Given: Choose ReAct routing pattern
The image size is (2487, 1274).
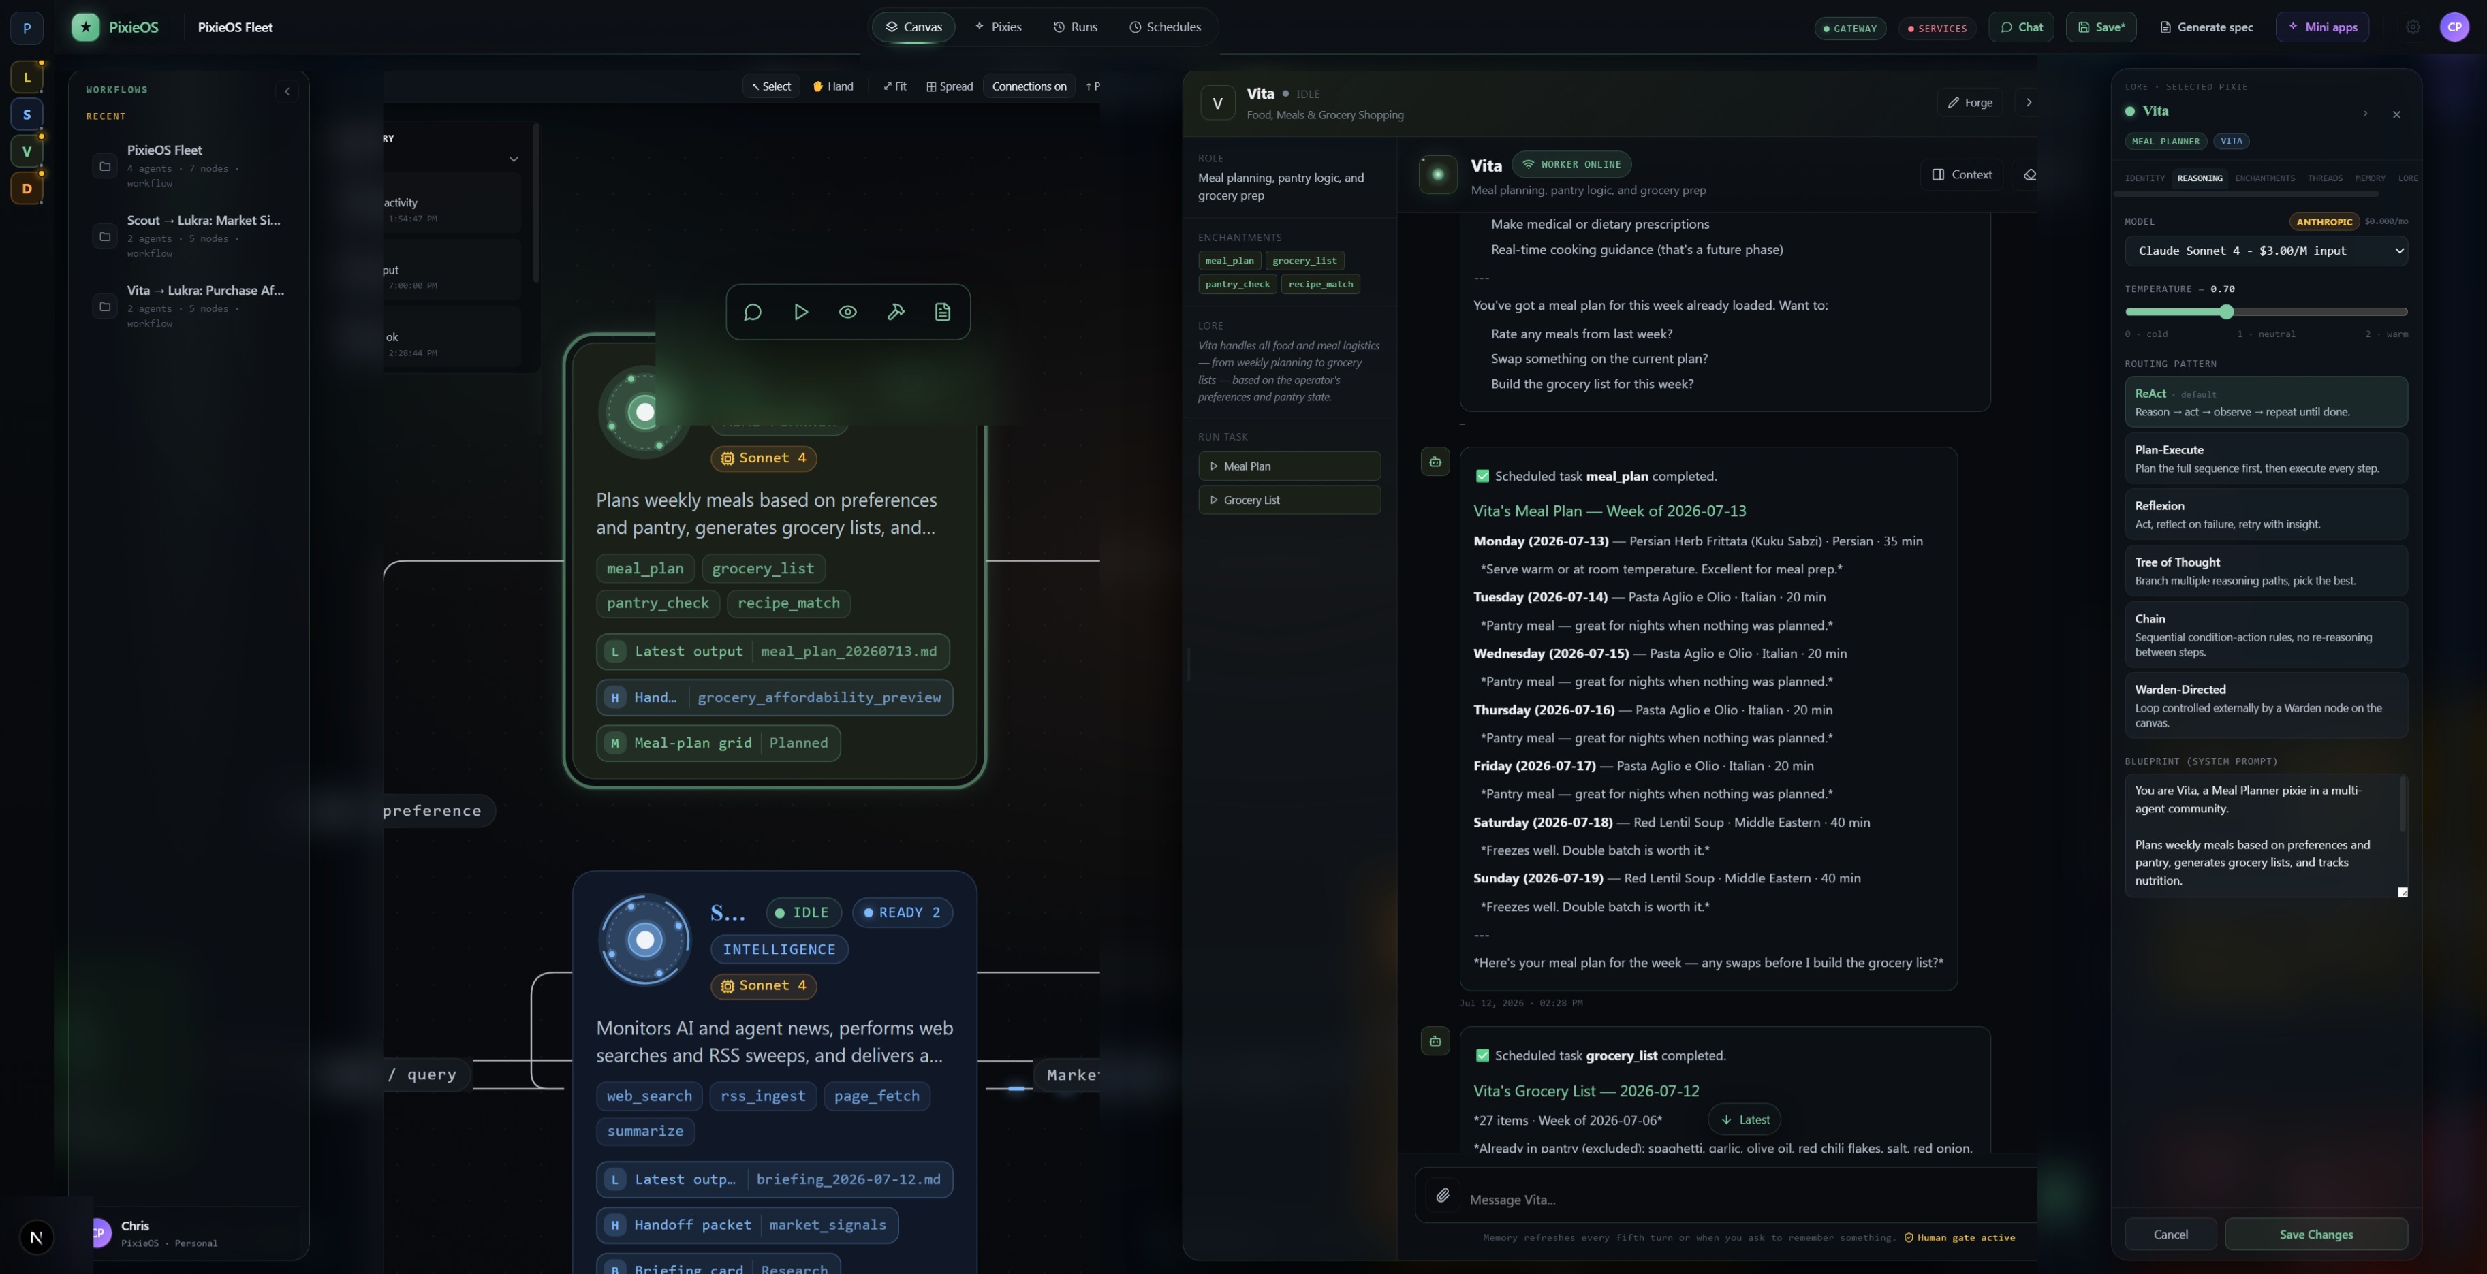Looking at the screenshot, I should pyautogui.click(x=2266, y=402).
